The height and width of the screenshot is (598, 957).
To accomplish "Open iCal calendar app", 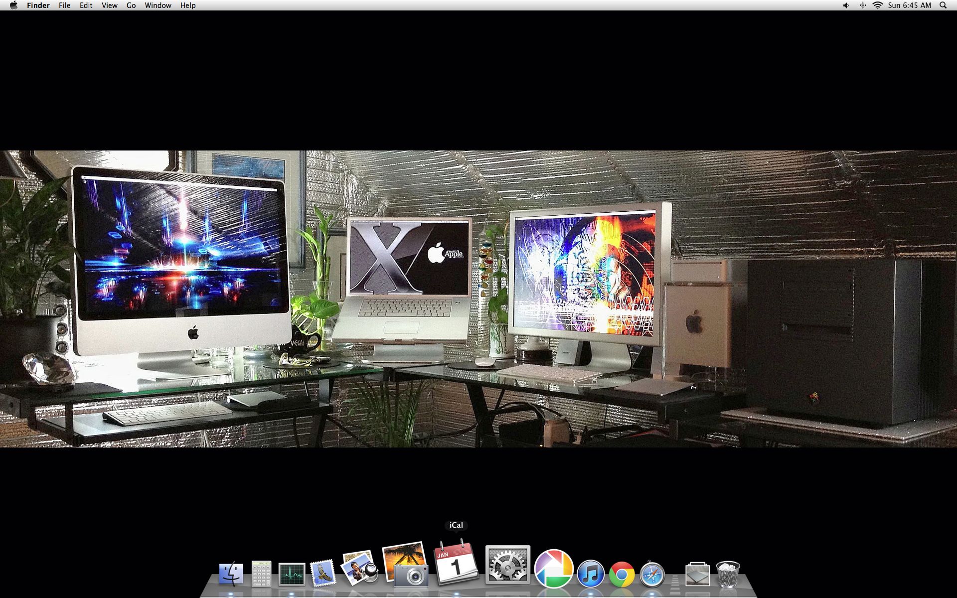I will pos(456,562).
